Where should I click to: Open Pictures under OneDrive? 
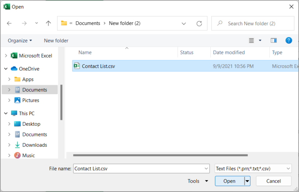click(x=30, y=100)
